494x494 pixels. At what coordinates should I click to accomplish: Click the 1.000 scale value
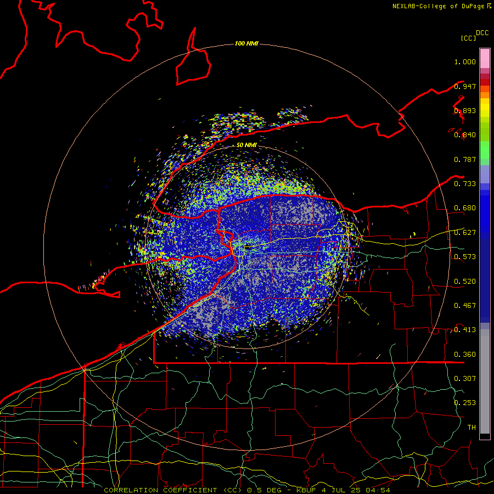[x=465, y=61]
